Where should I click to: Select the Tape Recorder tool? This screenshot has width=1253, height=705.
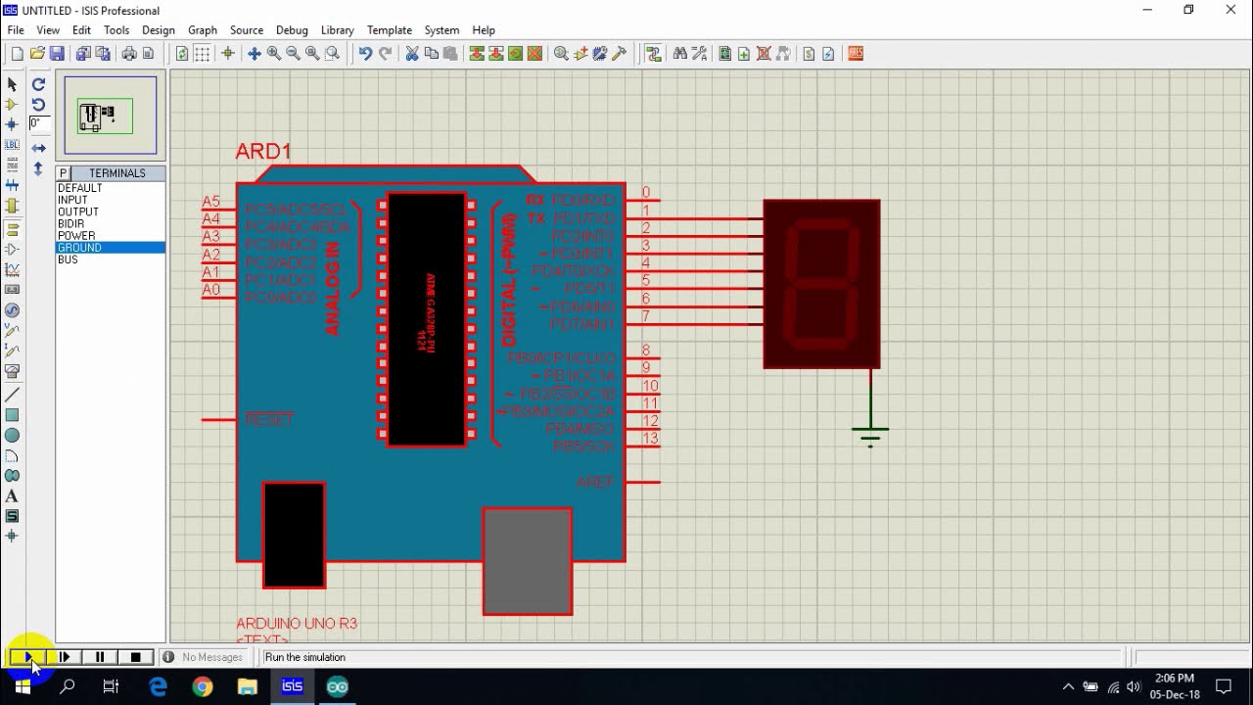pyautogui.click(x=12, y=290)
